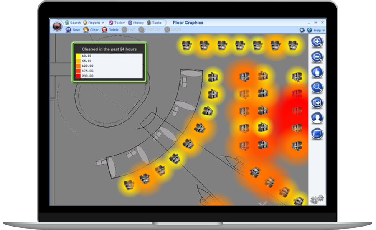376x230 pixels.
Task: Click the round red application logo button
Action: pos(57,26)
